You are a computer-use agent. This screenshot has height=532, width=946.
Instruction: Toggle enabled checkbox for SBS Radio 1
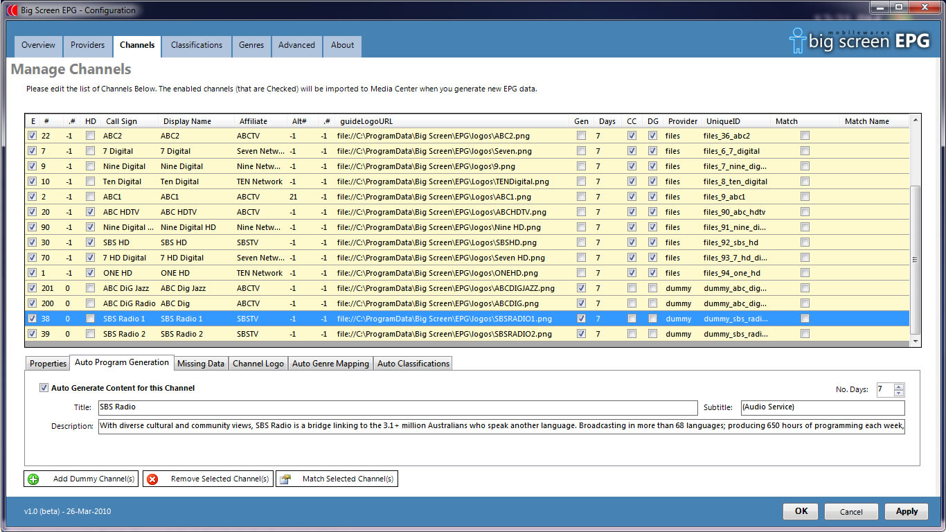click(32, 319)
